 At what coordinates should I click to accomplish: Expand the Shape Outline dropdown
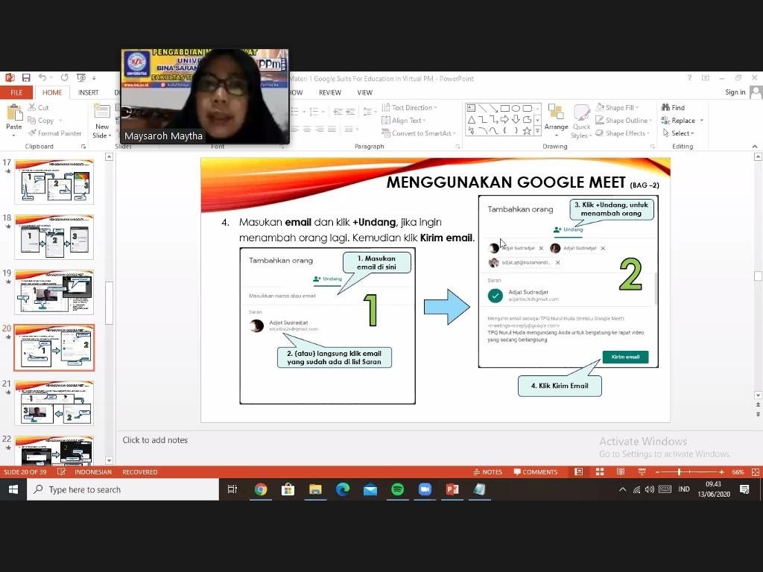622,120
